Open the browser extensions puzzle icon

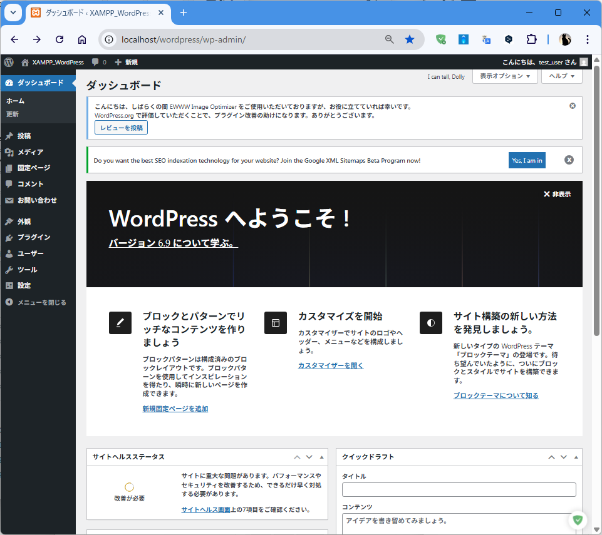tap(531, 39)
